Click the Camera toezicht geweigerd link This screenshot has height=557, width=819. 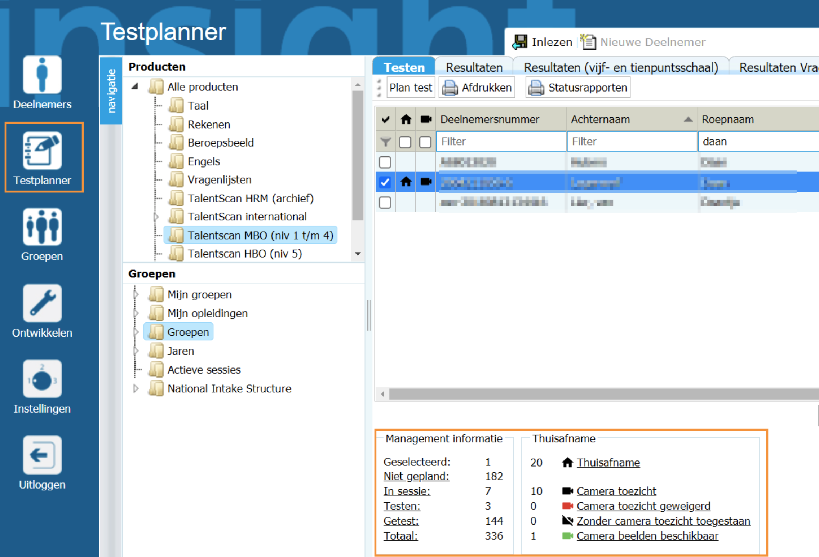pyautogui.click(x=643, y=506)
